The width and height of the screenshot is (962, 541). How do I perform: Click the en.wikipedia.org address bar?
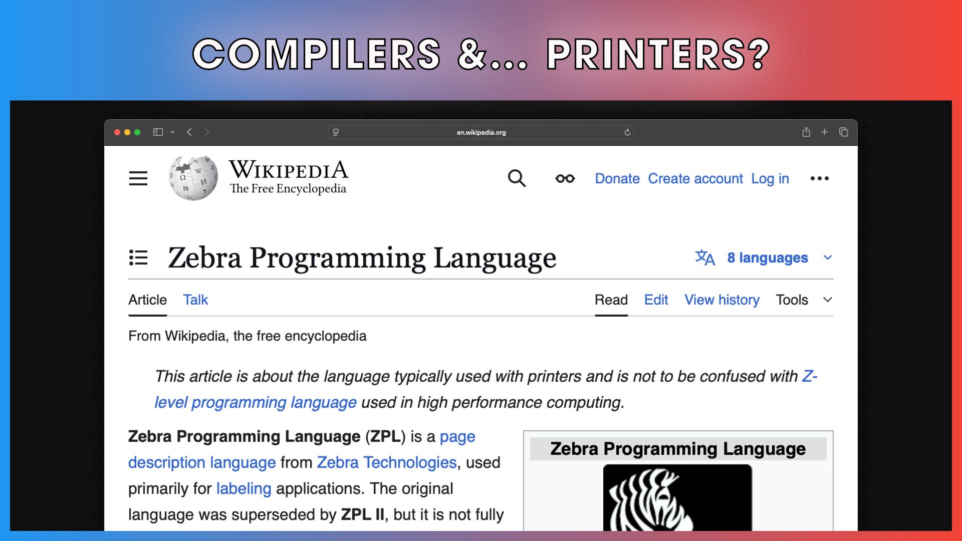click(x=481, y=132)
